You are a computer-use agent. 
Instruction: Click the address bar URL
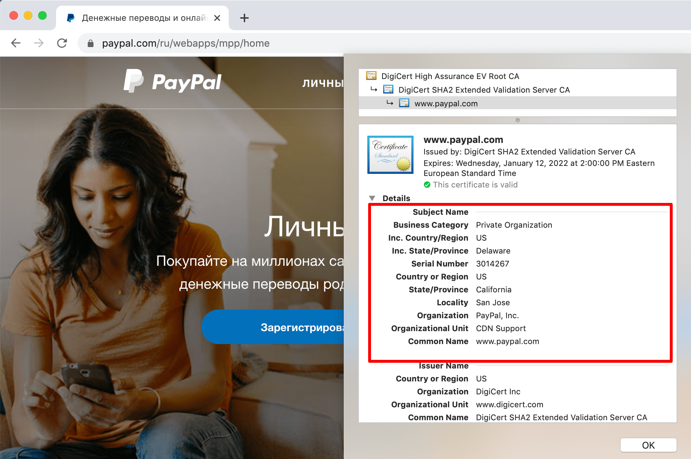click(x=186, y=43)
